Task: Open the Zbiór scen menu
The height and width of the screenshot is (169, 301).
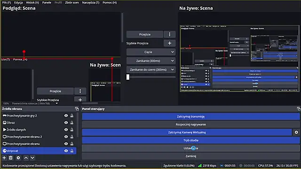Action: (x=72, y=3)
